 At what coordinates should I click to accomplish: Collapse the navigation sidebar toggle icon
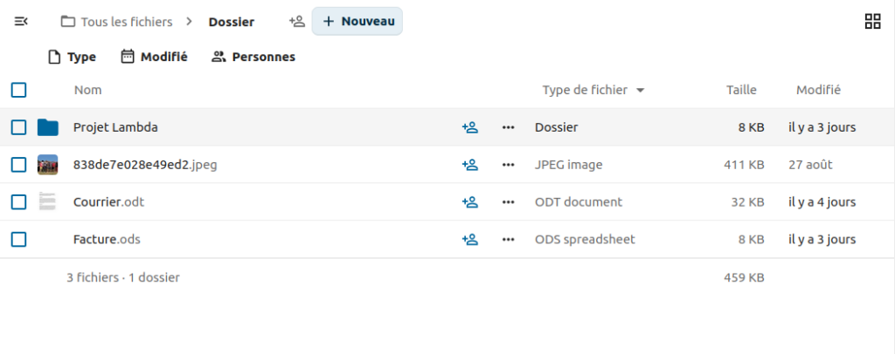pyautogui.click(x=22, y=21)
